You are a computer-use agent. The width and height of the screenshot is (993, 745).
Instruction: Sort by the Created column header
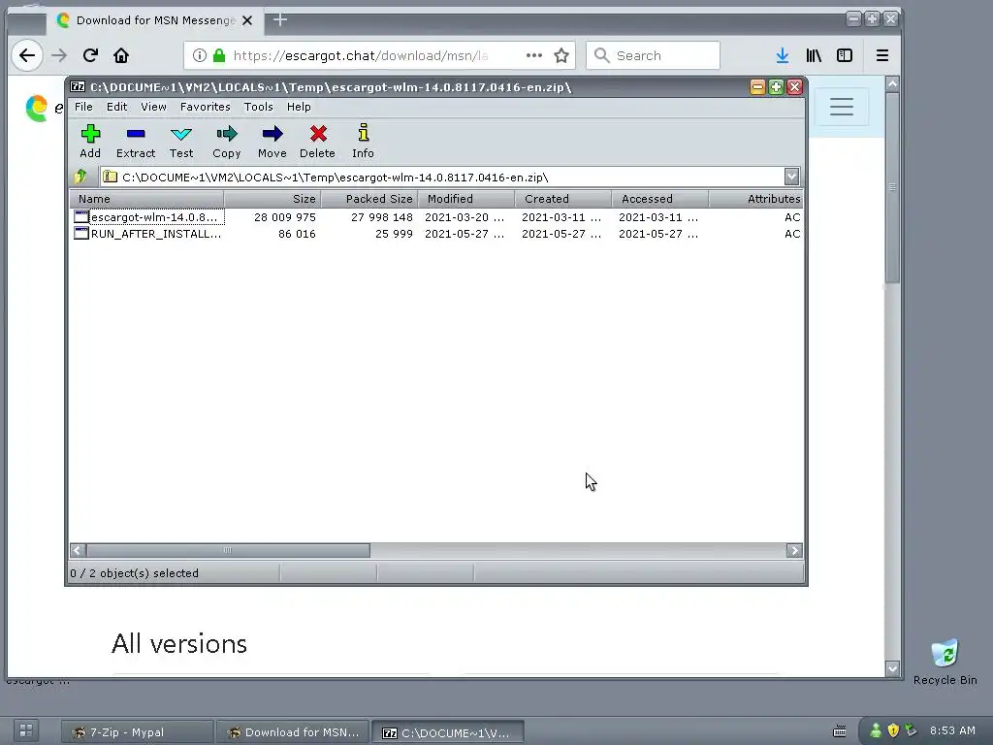pos(563,199)
